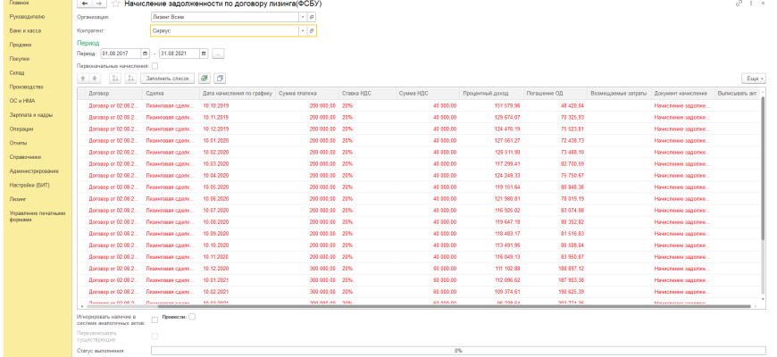Check Игнорировать наличие в системе аналогичных актов
The image size is (777, 357).
click(x=155, y=319)
